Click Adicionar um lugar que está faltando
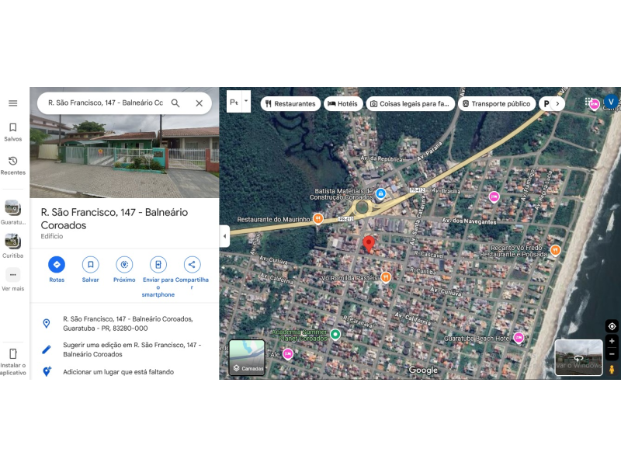The height and width of the screenshot is (466, 621). (118, 372)
